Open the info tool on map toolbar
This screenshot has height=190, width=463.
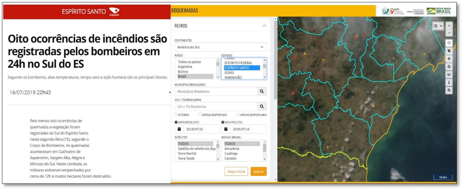click(449, 82)
